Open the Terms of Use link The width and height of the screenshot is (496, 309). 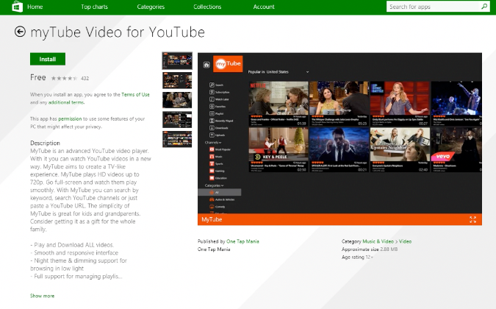click(x=135, y=94)
